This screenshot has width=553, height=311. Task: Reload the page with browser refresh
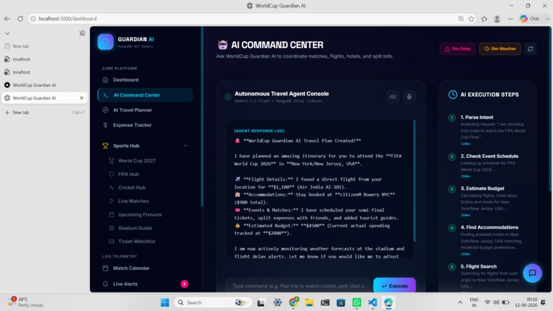(x=20, y=19)
